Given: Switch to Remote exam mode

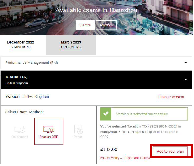Looking at the screenshot, I should [x=106, y=25].
